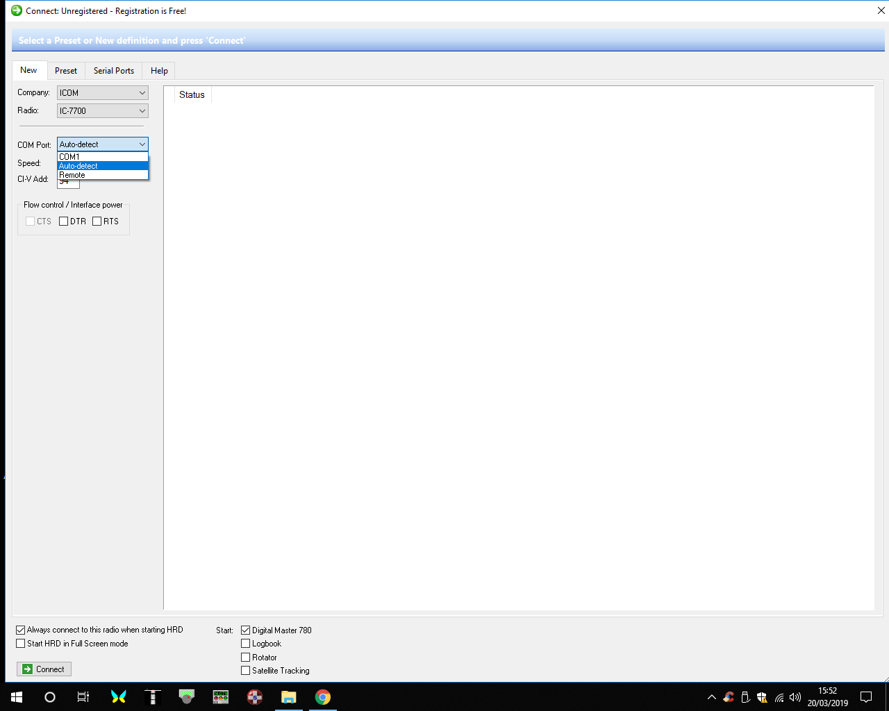Open the Action Center notifications icon
The image size is (889, 711).
(x=866, y=697)
